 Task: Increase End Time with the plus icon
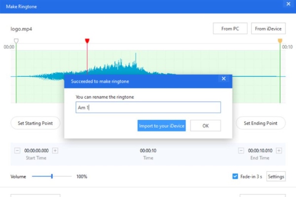(278, 151)
